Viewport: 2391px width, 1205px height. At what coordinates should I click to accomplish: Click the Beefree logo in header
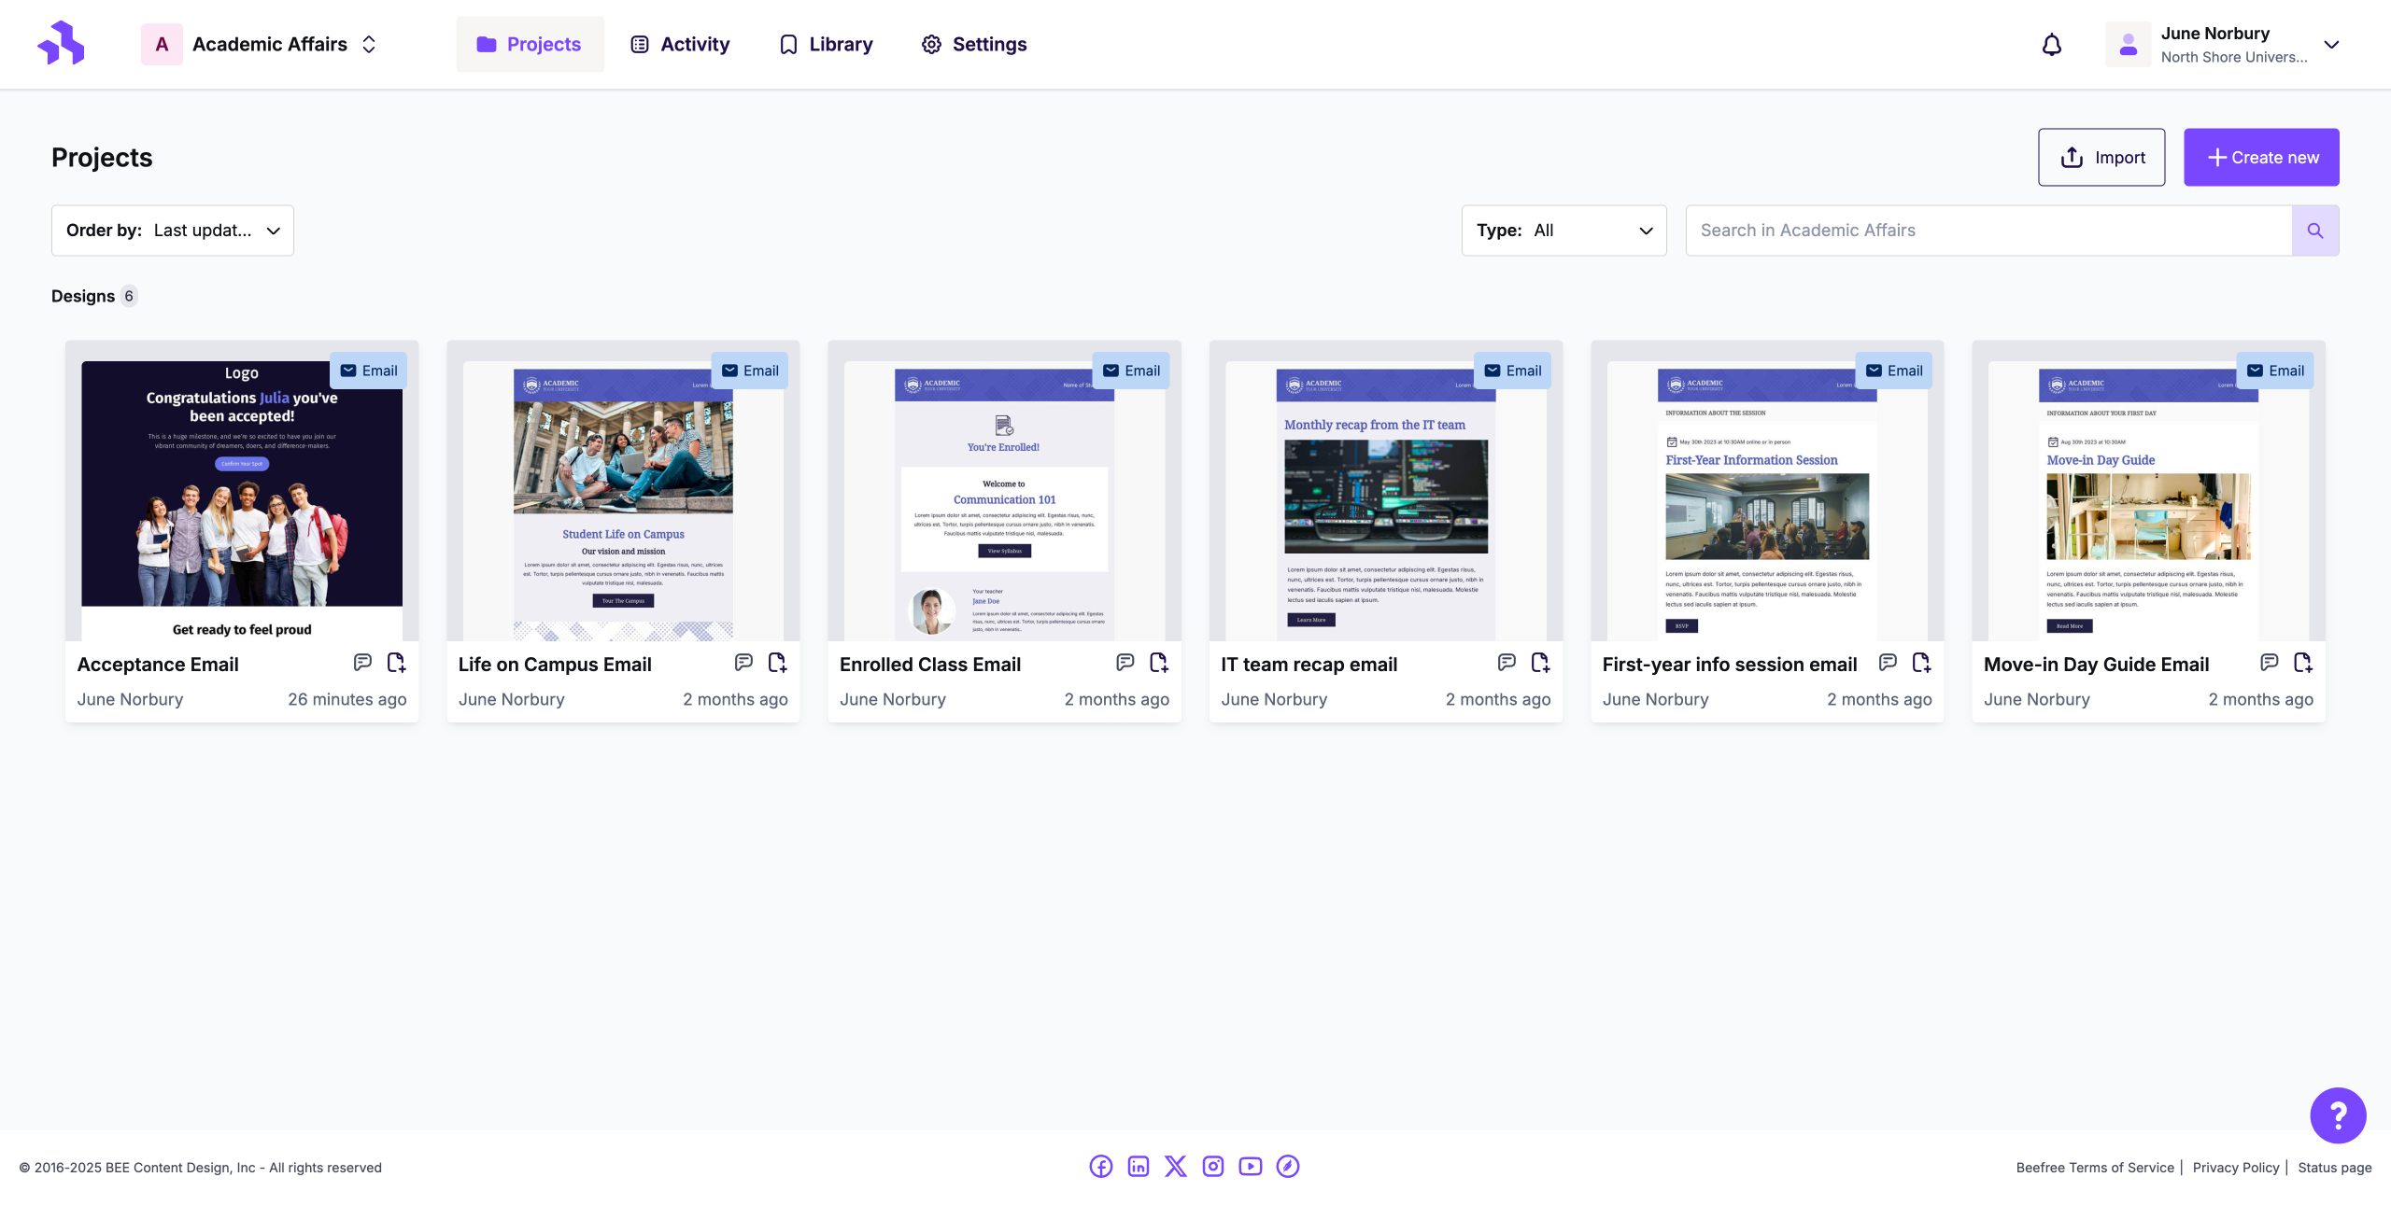(x=62, y=44)
